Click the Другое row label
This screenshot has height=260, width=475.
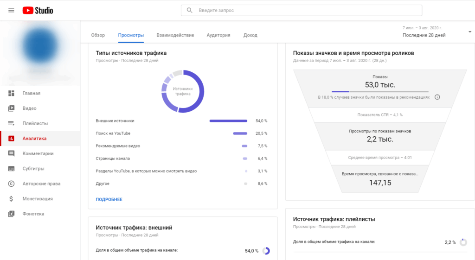(103, 184)
